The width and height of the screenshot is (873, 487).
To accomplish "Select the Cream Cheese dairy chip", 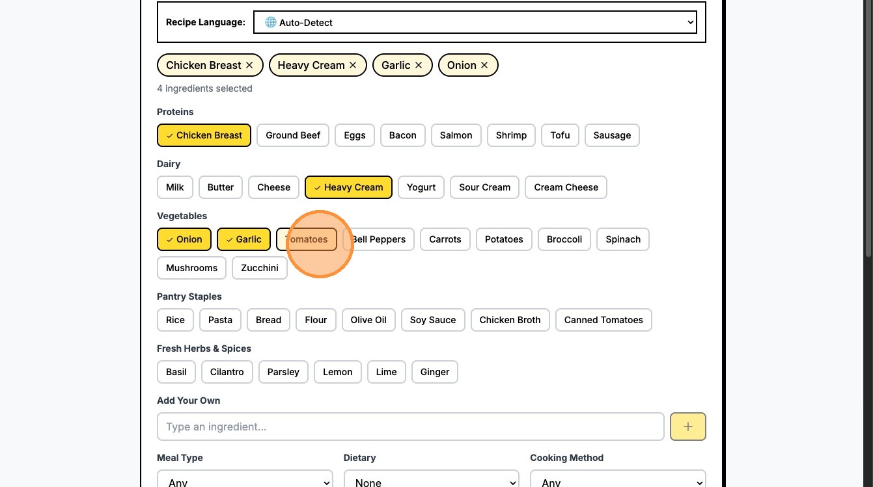I will pyautogui.click(x=566, y=187).
